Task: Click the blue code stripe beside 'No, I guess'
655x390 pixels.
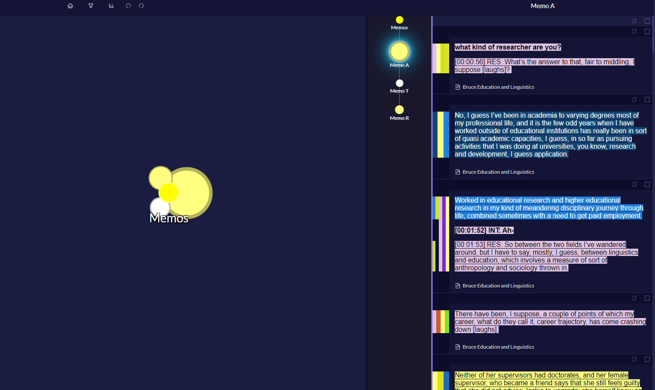Action: pyautogui.click(x=447, y=134)
